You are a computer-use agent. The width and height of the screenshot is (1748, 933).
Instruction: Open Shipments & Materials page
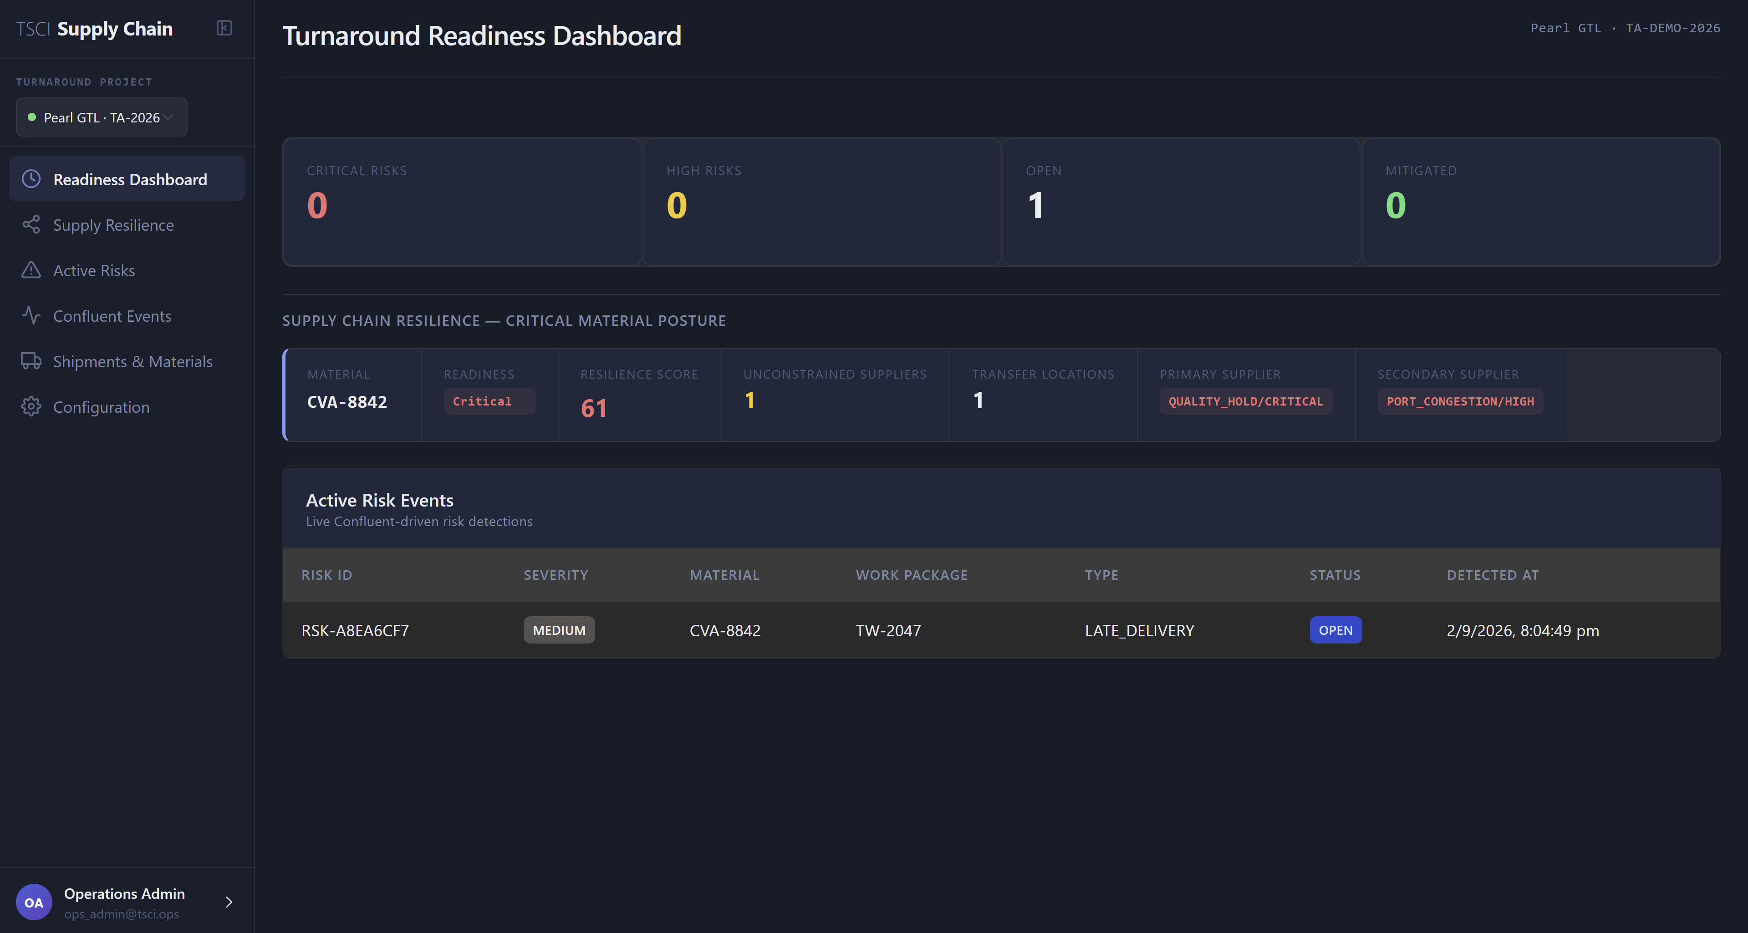tap(127, 361)
